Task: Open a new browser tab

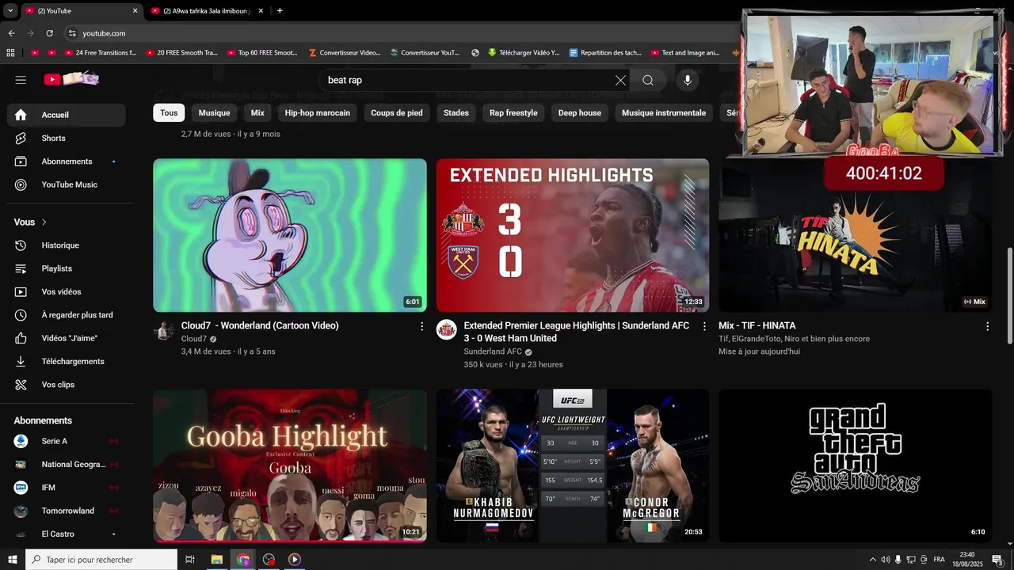Action: (x=280, y=11)
